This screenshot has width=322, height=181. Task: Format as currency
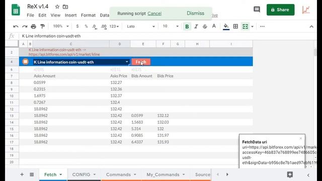(x=77, y=26)
